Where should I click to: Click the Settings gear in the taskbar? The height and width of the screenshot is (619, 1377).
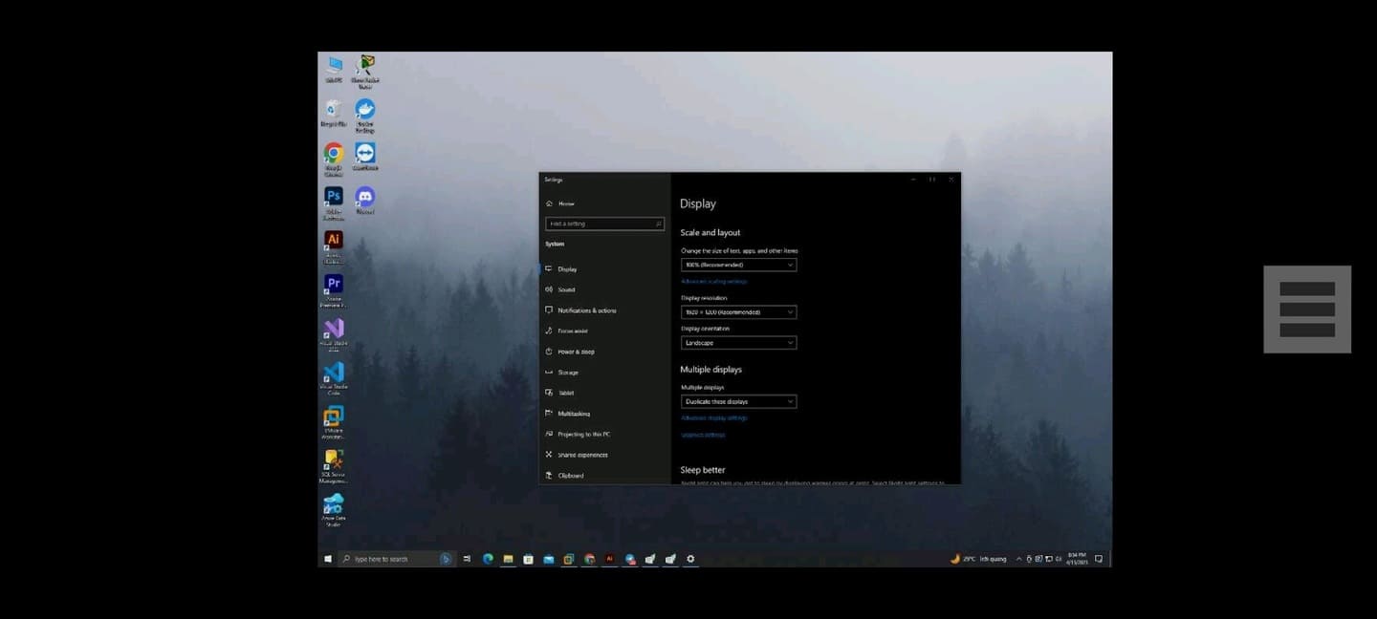(x=690, y=559)
